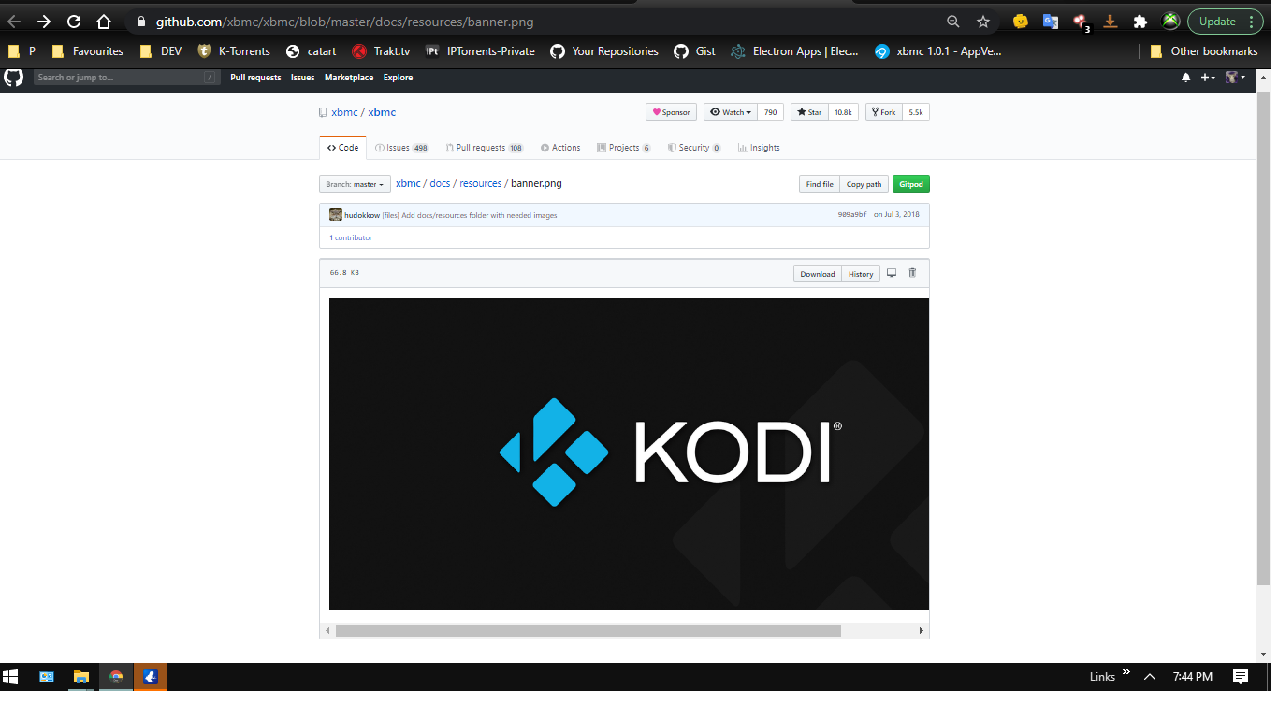The width and height of the screenshot is (1278, 718).
Task: Switch to the Issues tab
Action: 401,148
